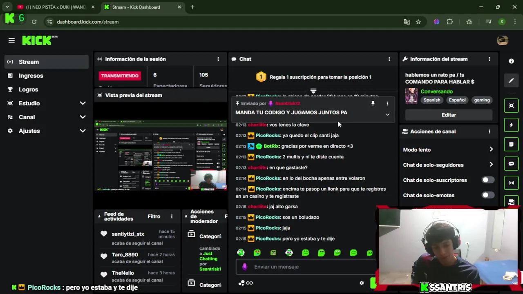Click the chat bubble icon in right toolbar

(511, 164)
